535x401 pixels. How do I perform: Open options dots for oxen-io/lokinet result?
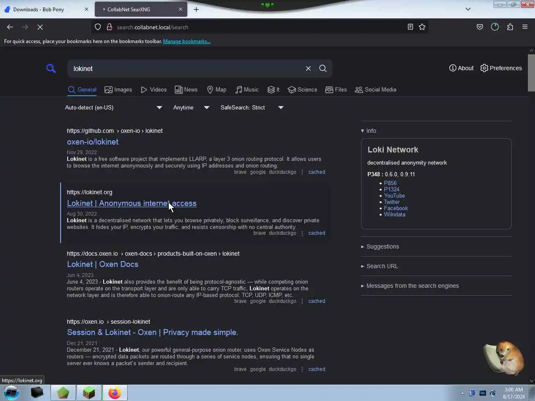pos(302,172)
